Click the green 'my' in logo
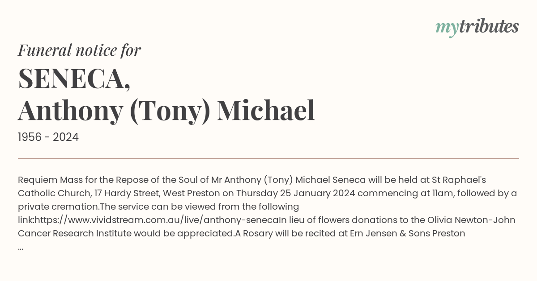Image resolution: width=537 pixels, height=281 pixels. tap(447, 28)
